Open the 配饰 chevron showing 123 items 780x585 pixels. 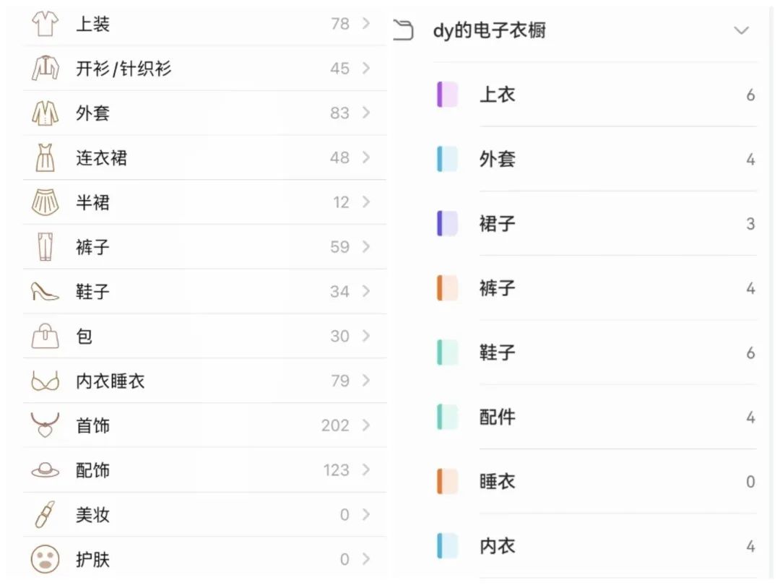(x=366, y=469)
